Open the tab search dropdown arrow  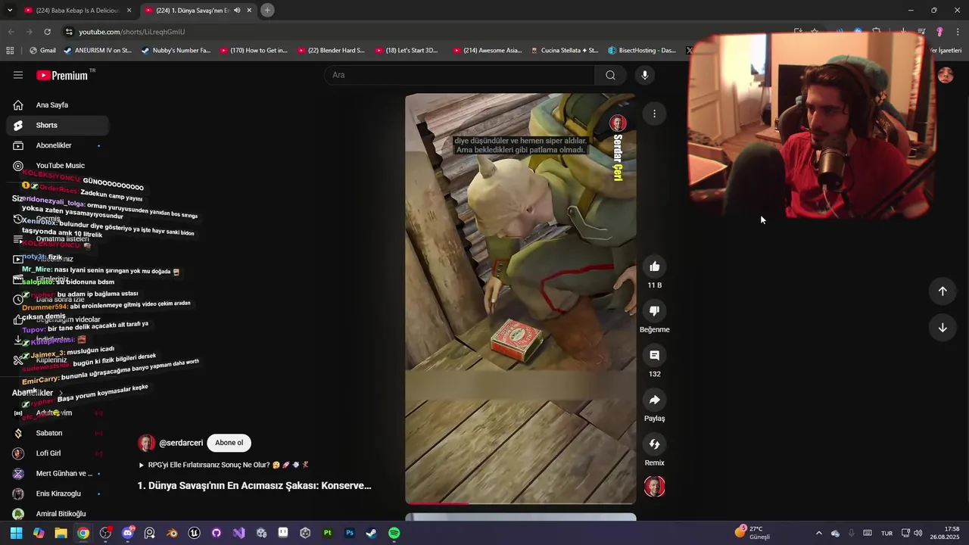(x=9, y=10)
